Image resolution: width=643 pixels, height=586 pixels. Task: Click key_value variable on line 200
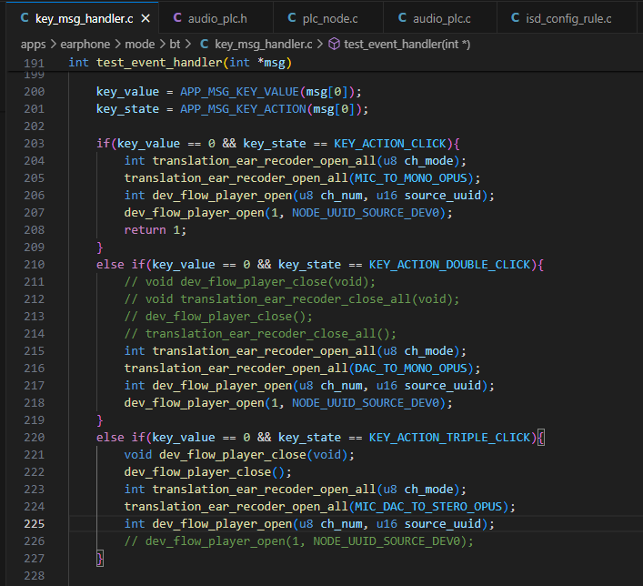tap(127, 92)
